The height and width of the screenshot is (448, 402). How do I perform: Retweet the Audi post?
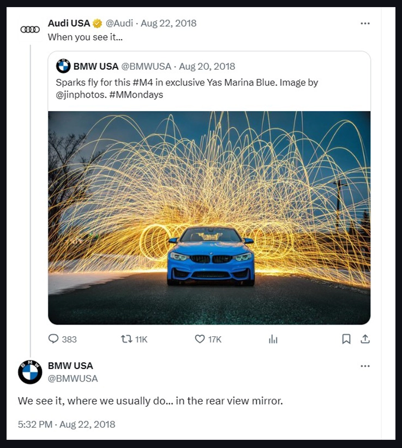tap(127, 339)
